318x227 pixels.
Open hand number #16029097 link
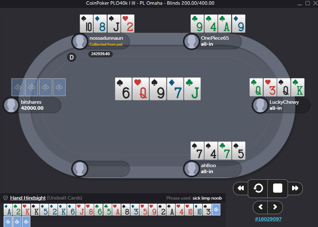(268, 219)
